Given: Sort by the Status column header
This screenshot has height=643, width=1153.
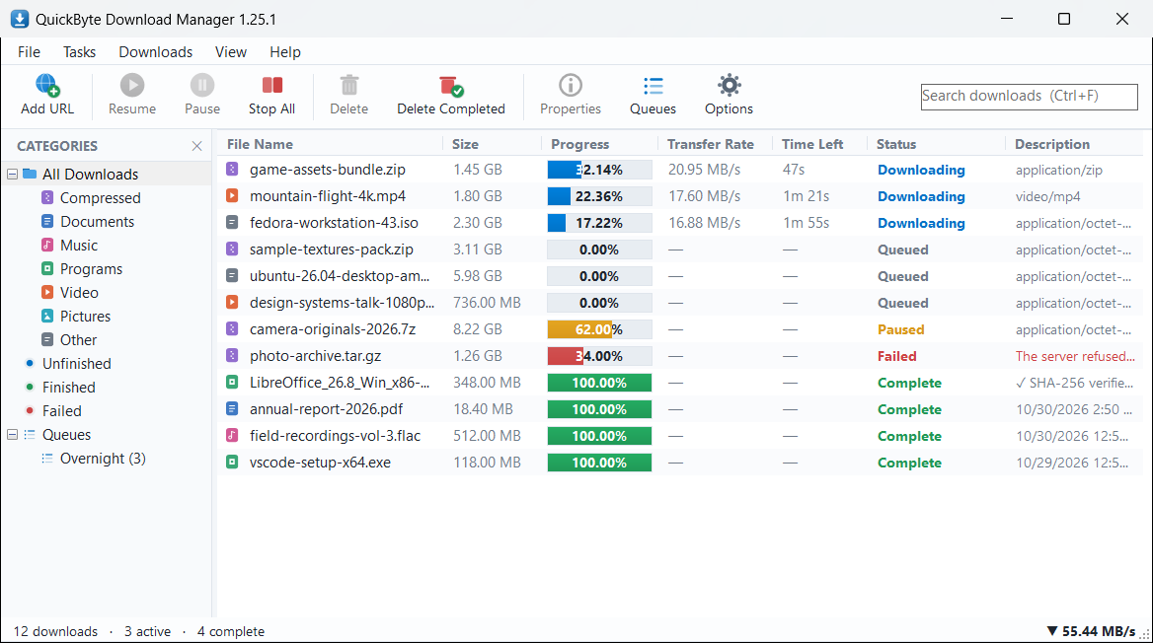Looking at the screenshot, I should [x=936, y=144].
